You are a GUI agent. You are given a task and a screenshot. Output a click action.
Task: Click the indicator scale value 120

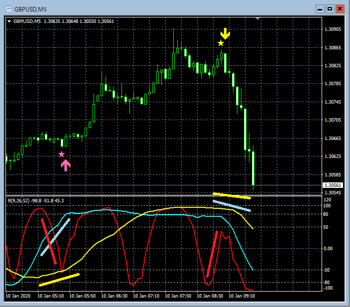(327, 200)
